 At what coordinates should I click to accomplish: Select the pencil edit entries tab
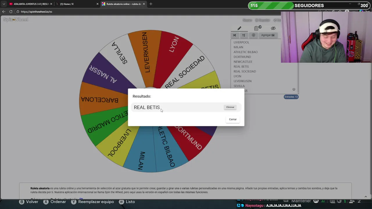coord(239,28)
